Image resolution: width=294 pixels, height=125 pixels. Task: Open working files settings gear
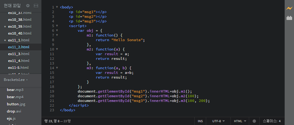[x=28, y=6]
